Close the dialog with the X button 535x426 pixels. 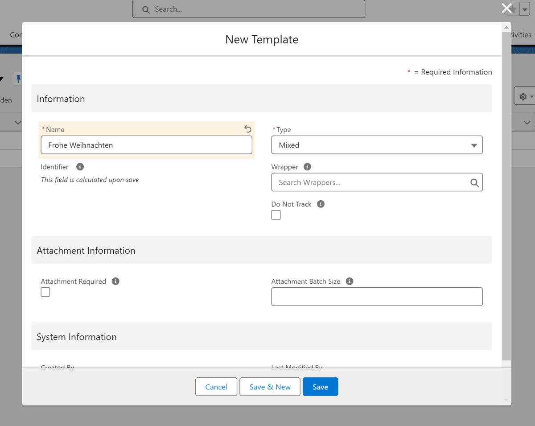click(506, 8)
